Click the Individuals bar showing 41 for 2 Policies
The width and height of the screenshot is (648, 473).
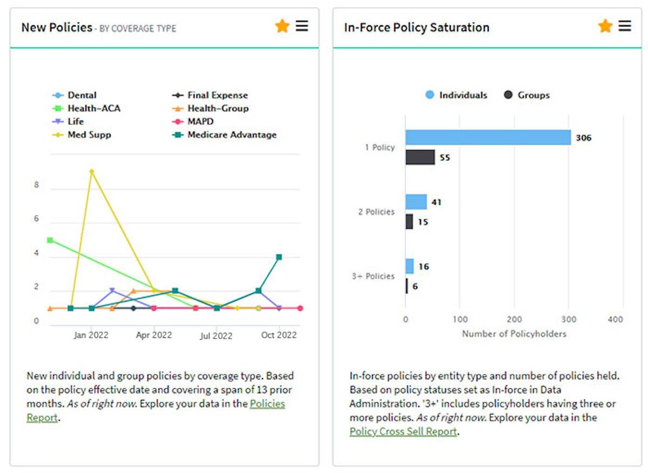coord(416,202)
